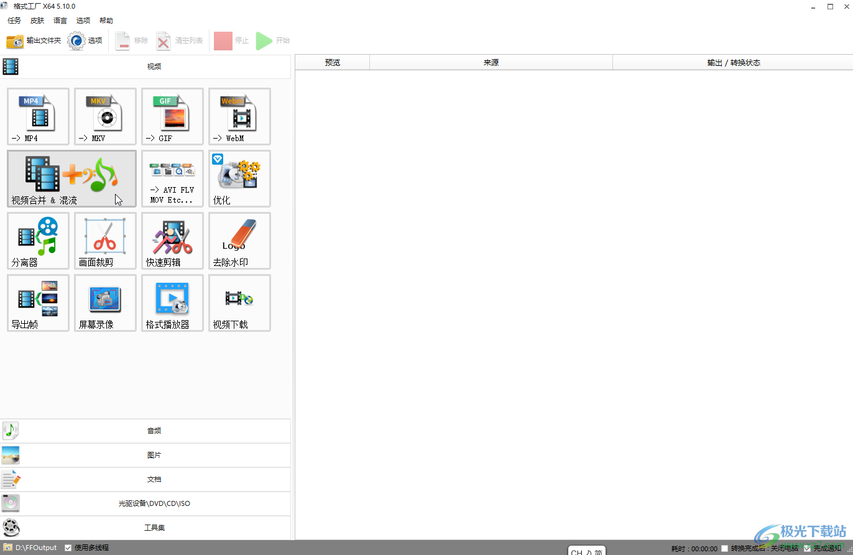Viewport: 853px width, 555px height.
Task: Open the -> WebM converter
Action: [239, 116]
